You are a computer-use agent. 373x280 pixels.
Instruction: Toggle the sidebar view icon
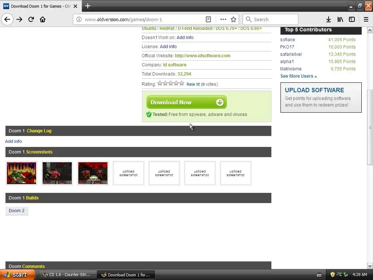click(352, 20)
